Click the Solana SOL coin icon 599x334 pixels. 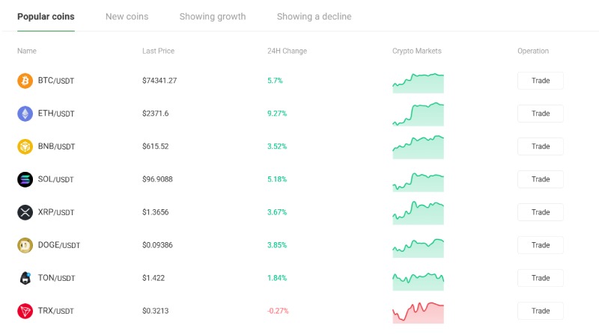pos(25,179)
